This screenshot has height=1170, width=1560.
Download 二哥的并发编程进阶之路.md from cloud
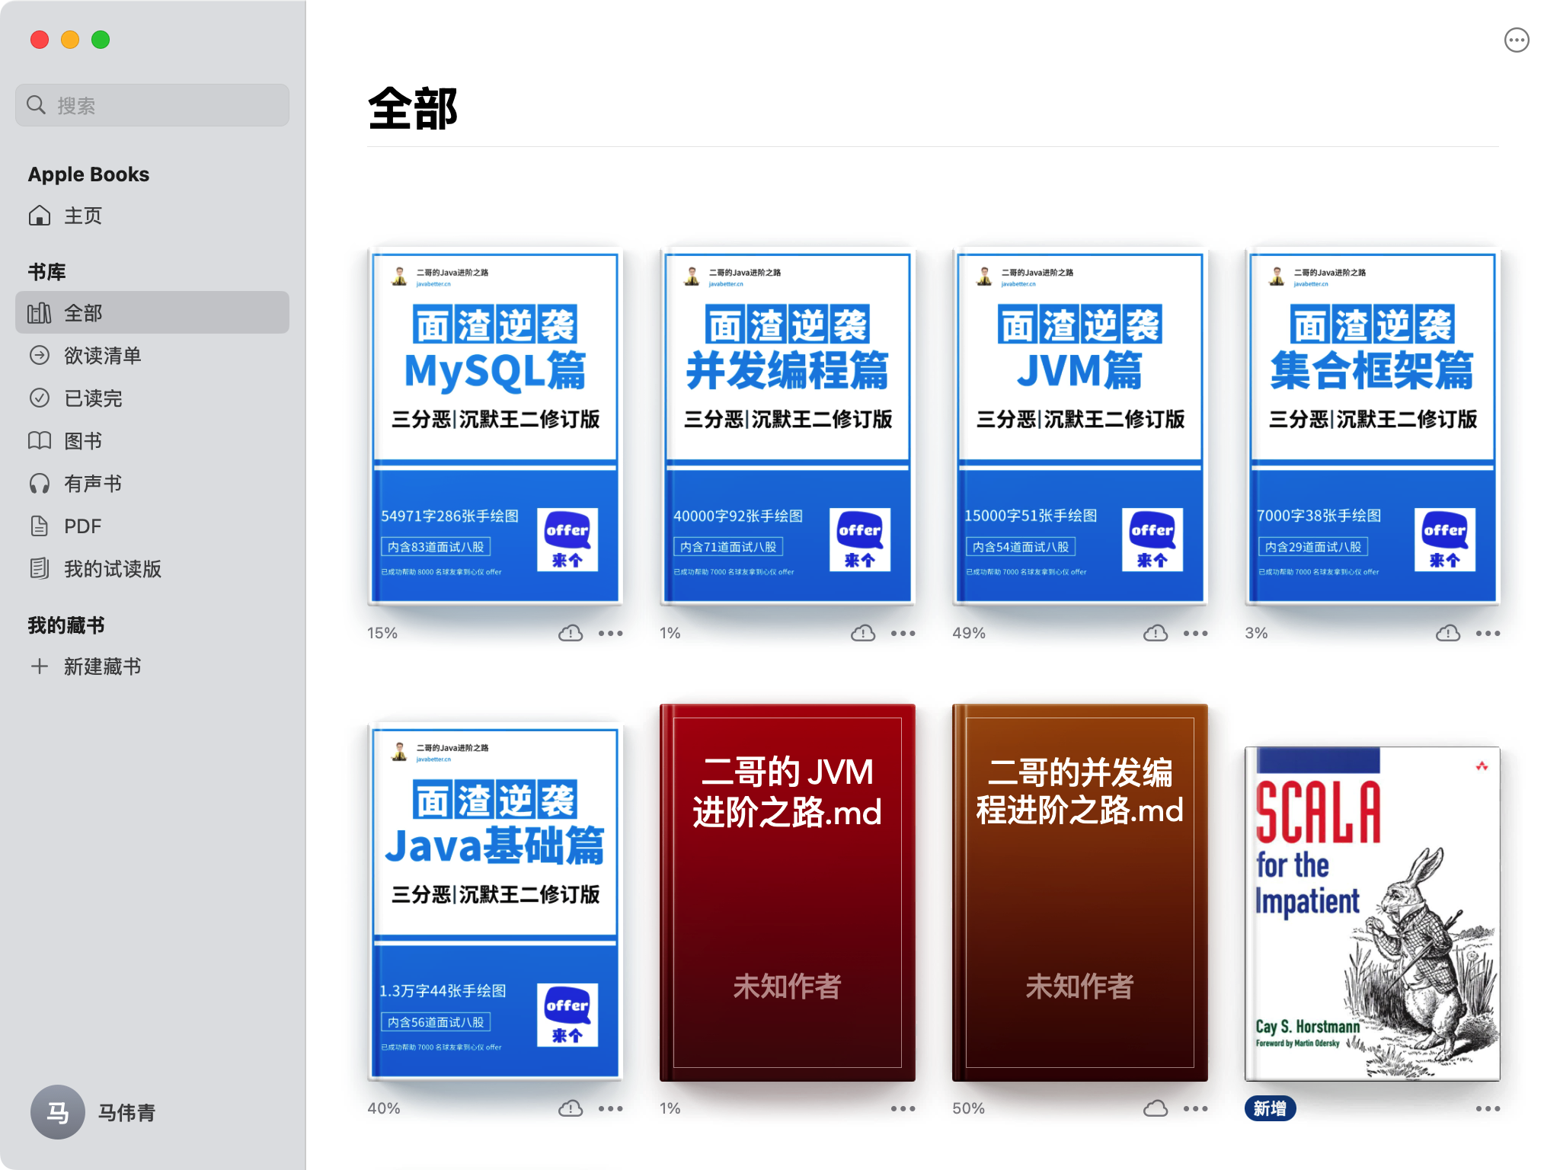1155,1108
